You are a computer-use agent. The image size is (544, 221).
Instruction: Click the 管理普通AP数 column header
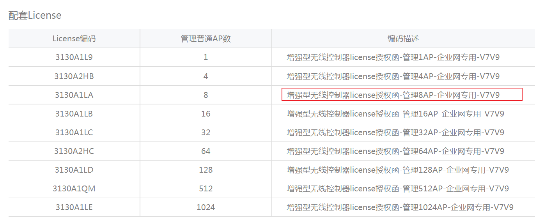click(x=206, y=39)
